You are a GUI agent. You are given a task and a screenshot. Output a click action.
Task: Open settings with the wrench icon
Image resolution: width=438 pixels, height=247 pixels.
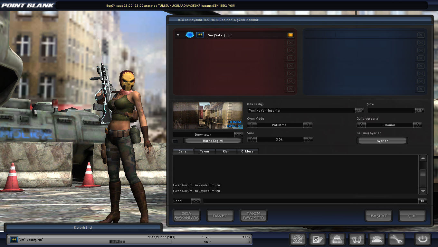396,240
